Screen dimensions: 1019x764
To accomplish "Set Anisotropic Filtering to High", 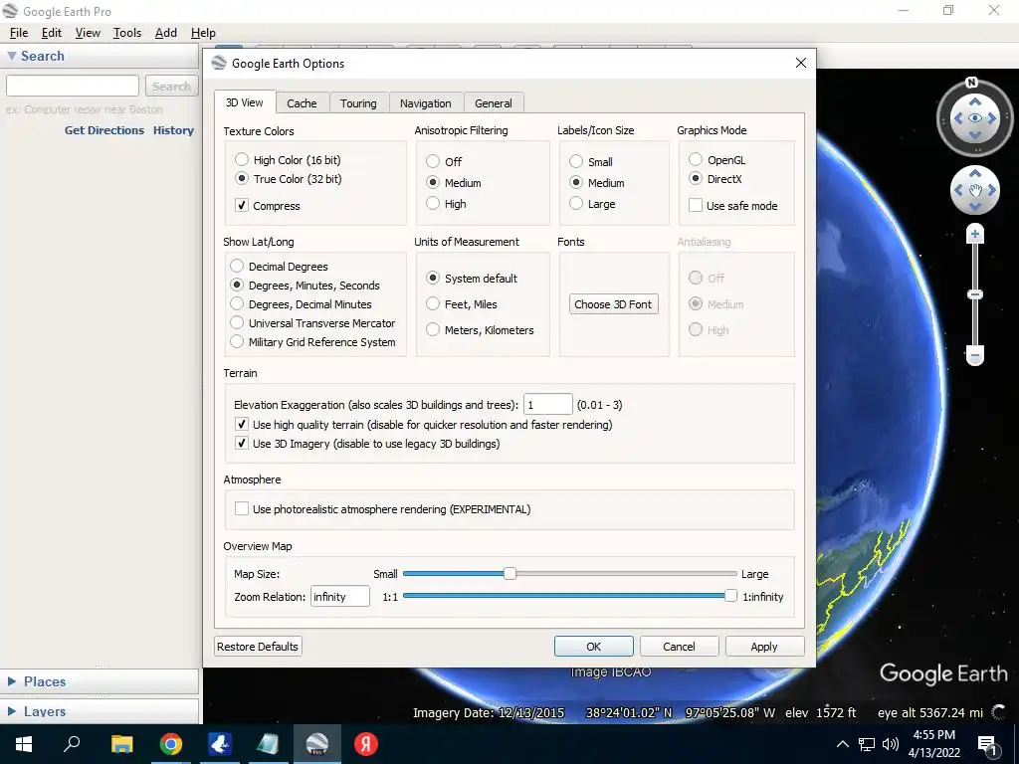I will [433, 203].
